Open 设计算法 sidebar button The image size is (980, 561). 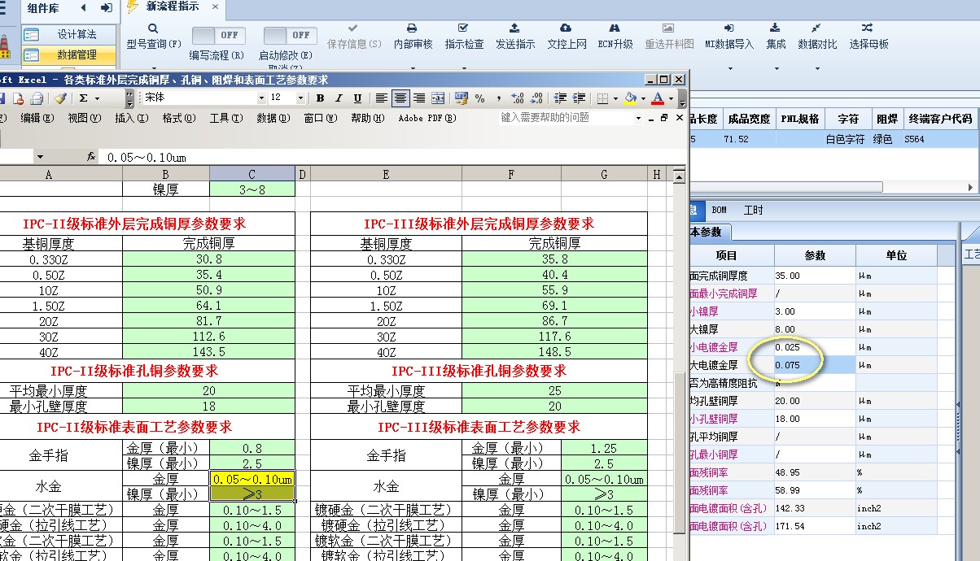68,35
